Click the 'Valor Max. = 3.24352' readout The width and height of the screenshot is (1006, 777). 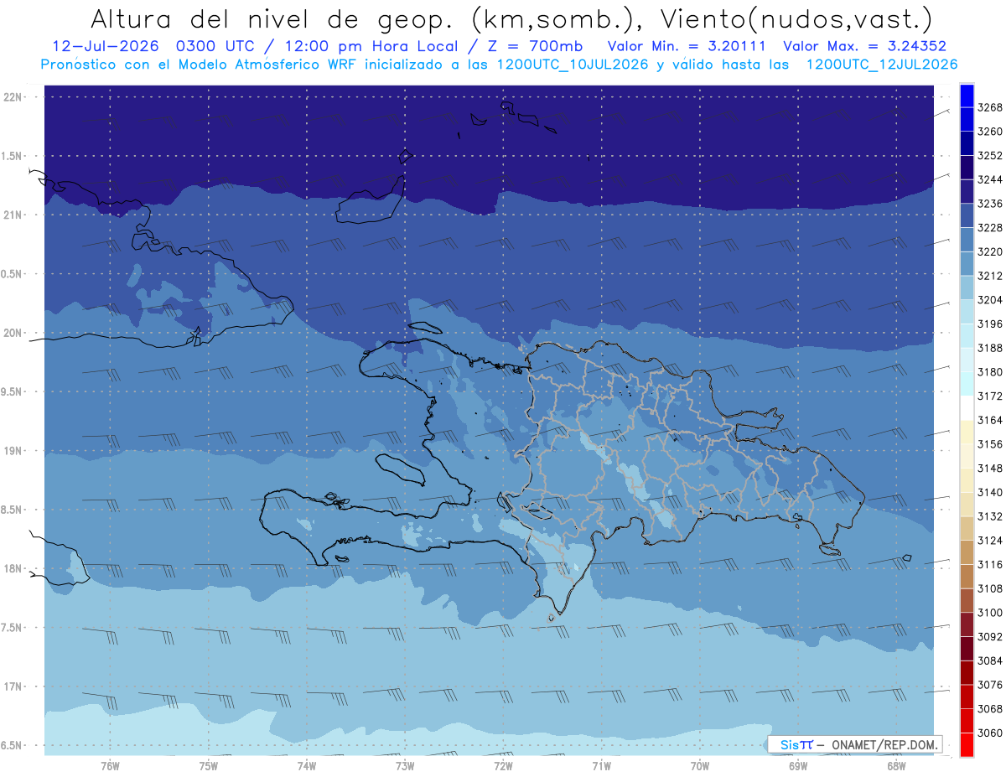coord(865,47)
